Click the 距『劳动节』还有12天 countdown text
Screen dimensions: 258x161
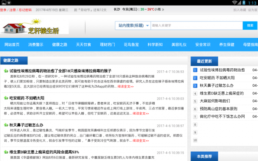coord(90,10)
